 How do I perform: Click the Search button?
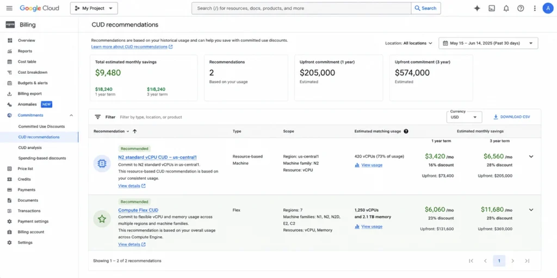coord(425,8)
